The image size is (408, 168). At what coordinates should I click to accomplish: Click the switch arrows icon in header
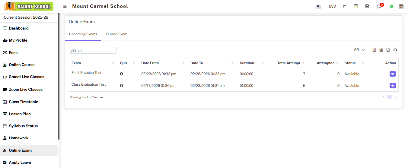[x=344, y=6]
